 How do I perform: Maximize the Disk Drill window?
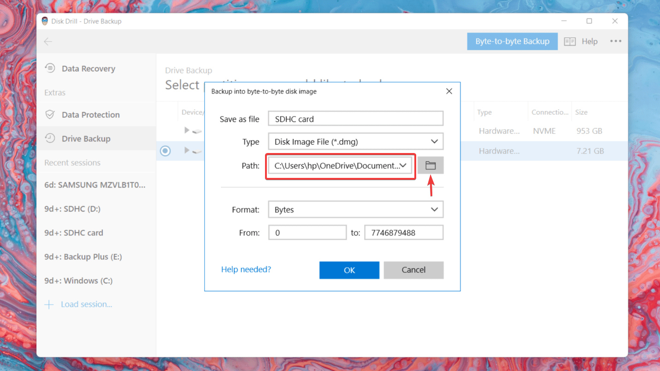[x=589, y=21]
